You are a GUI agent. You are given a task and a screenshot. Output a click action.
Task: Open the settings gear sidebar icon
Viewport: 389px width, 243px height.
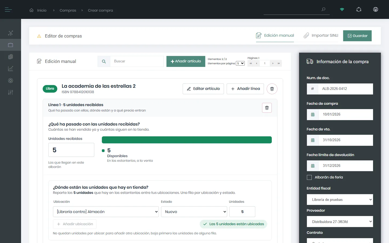click(11, 80)
